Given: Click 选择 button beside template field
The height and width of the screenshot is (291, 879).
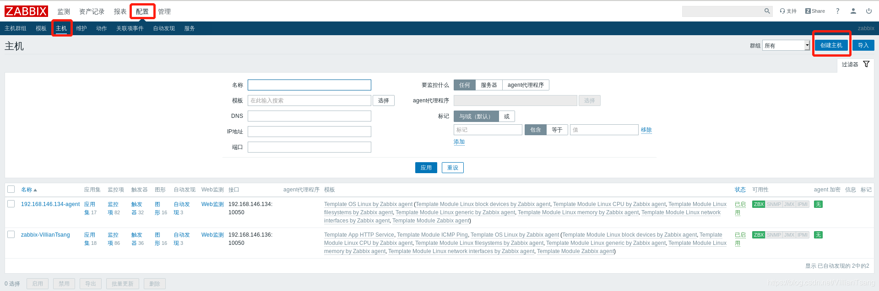Looking at the screenshot, I should point(384,101).
